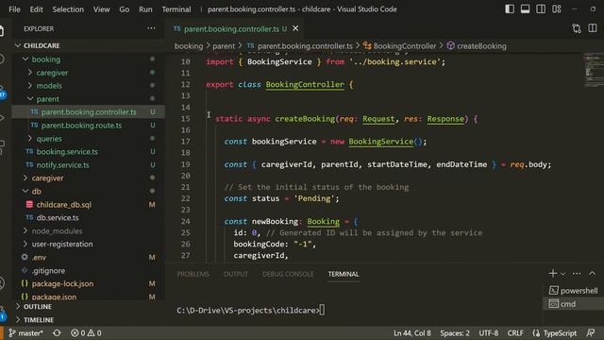Collapse the booking folder

tap(89, 59)
